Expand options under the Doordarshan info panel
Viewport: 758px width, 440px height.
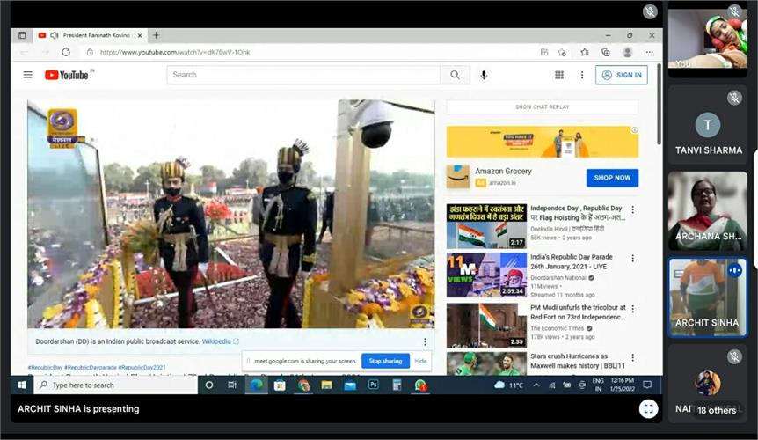[425, 341]
